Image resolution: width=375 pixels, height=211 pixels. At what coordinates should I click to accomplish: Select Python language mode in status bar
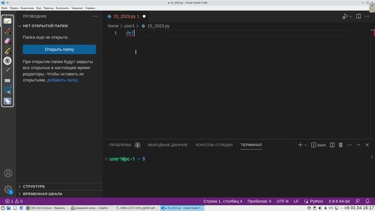coord(316,201)
